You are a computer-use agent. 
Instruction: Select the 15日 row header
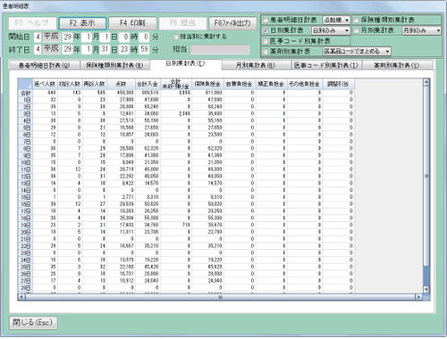[25, 197]
